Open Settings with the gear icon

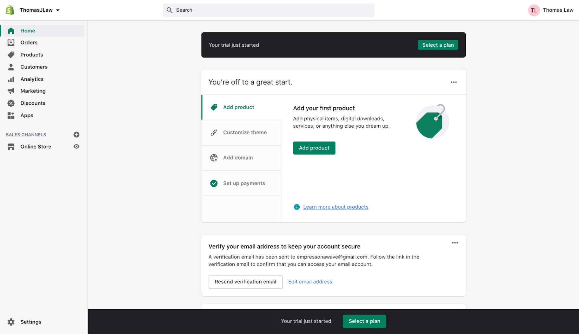pos(11,322)
